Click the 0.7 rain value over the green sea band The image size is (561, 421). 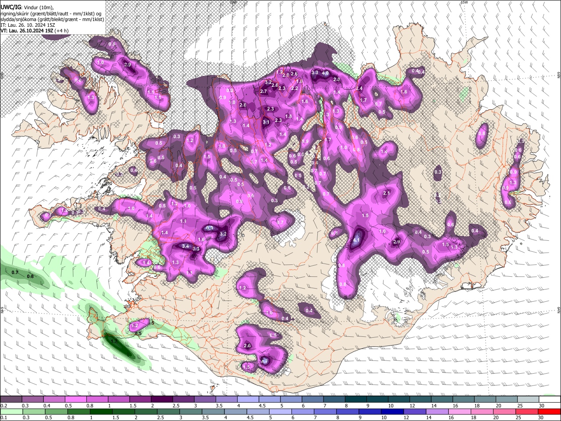15,273
